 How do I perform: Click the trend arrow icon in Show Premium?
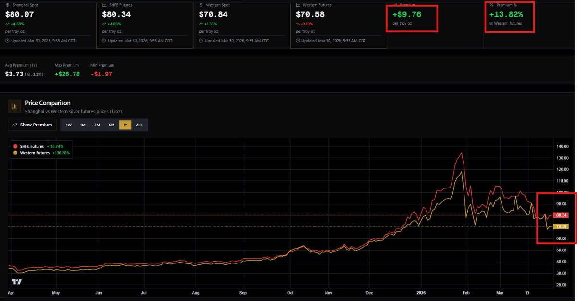click(15, 125)
